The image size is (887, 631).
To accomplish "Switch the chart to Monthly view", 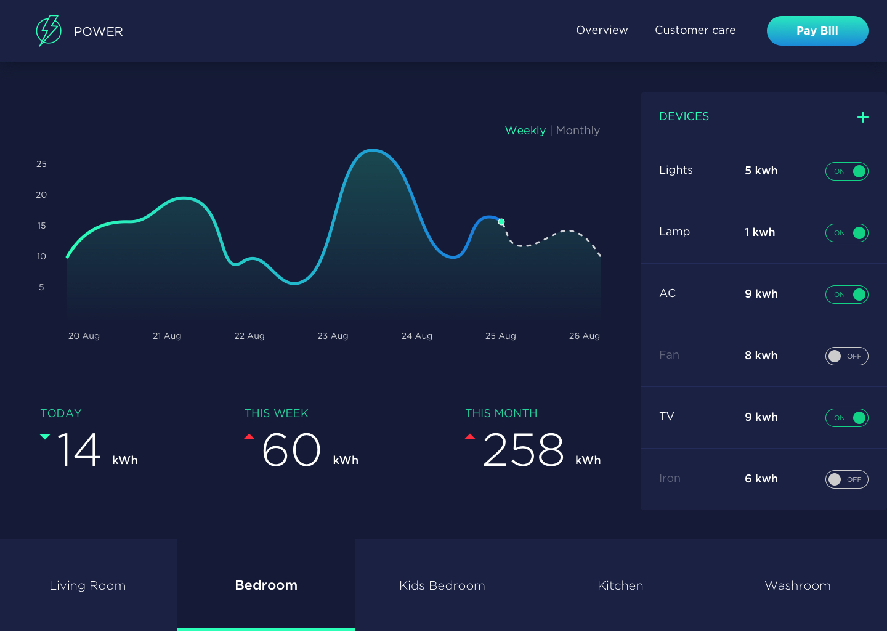I will pos(578,131).
